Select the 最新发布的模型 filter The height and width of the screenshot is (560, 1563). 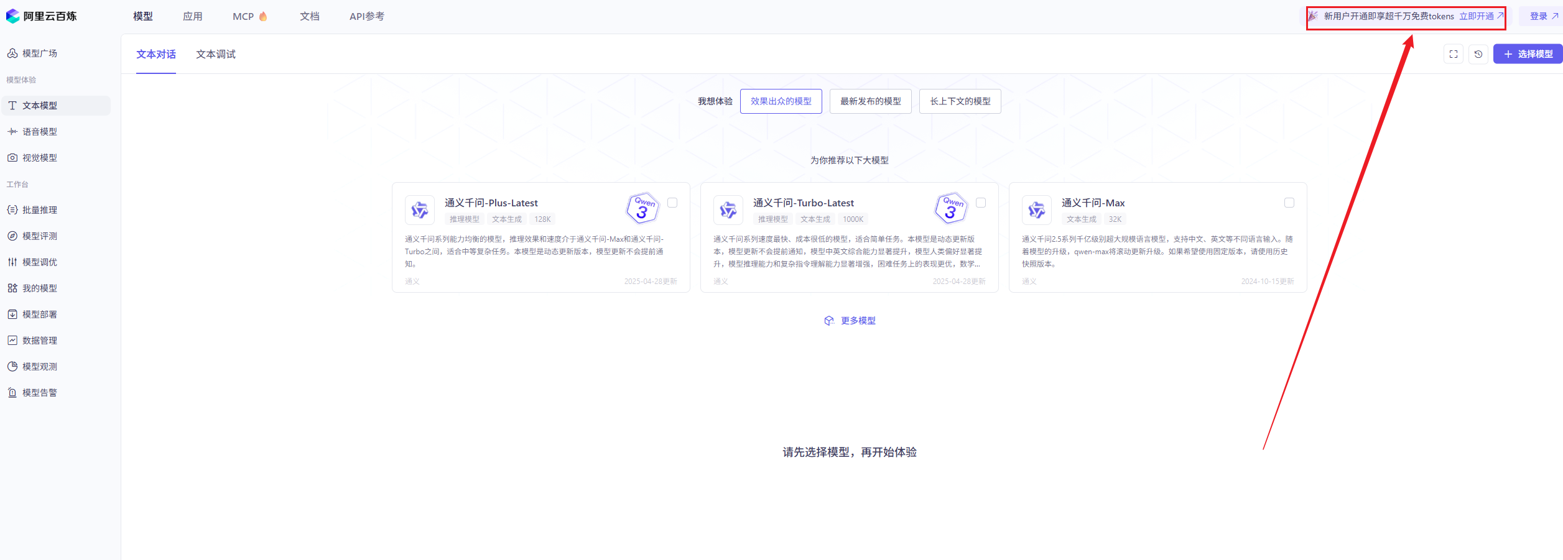tap(870, 101)
